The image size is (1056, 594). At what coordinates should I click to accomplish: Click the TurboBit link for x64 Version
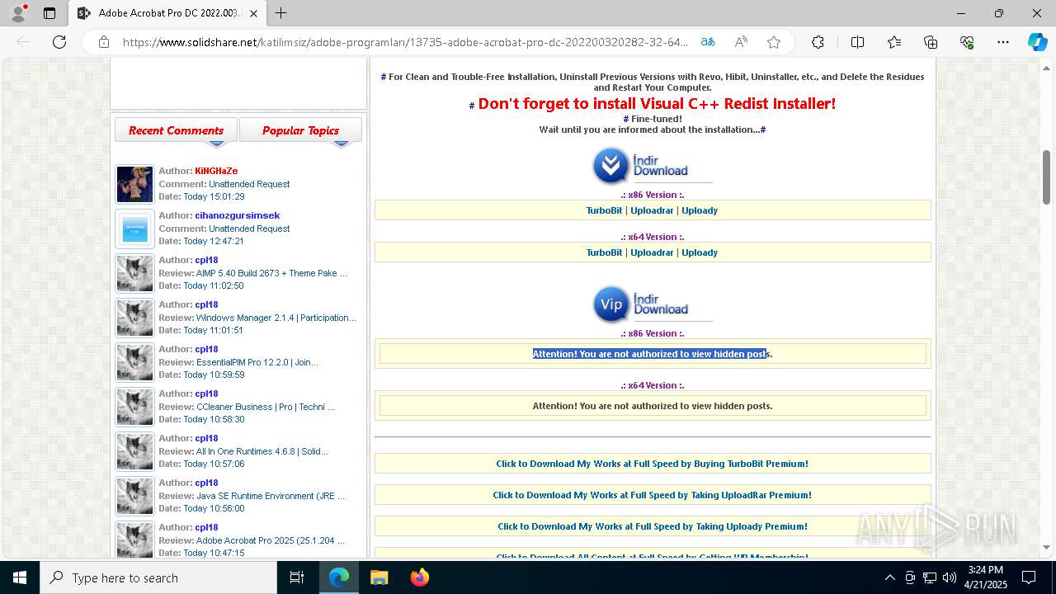click(604, 252)
